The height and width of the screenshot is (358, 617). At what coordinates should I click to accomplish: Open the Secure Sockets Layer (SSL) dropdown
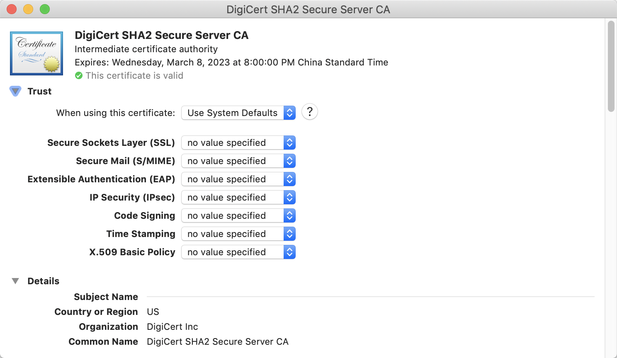[x=238, y=143]
